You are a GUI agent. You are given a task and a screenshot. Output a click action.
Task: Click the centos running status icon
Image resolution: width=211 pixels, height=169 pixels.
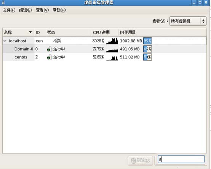click(50, 57)
